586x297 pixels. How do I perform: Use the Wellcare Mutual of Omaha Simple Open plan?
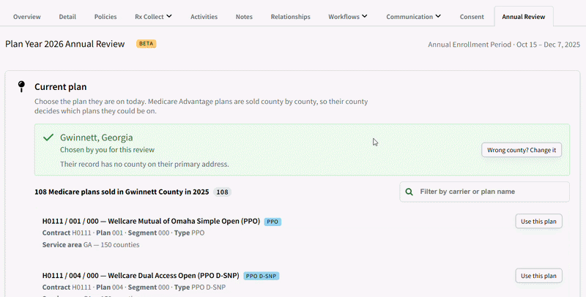538,221
